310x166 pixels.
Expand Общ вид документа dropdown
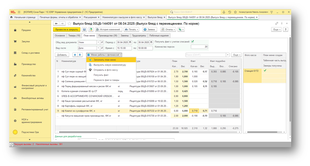(98, 42)
